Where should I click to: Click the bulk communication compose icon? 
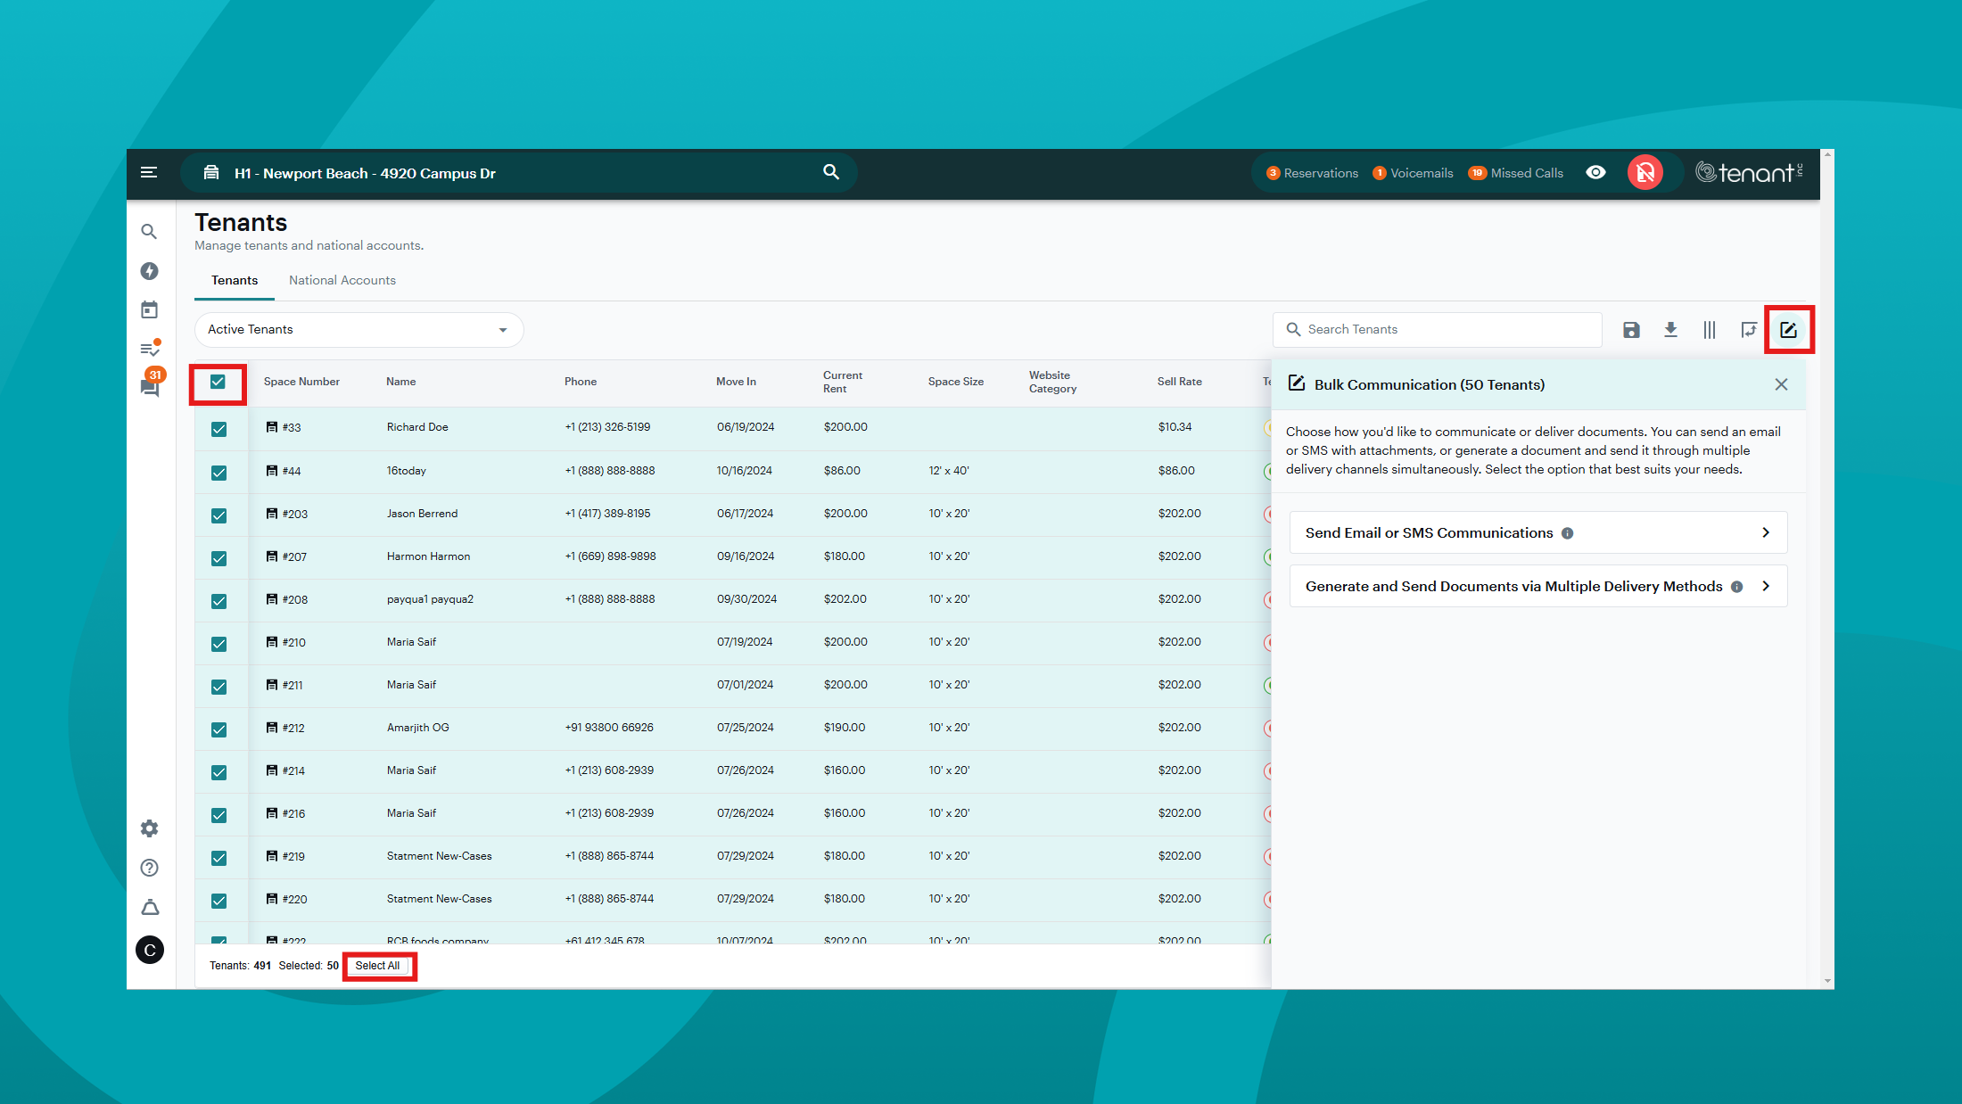point(1790,329)
